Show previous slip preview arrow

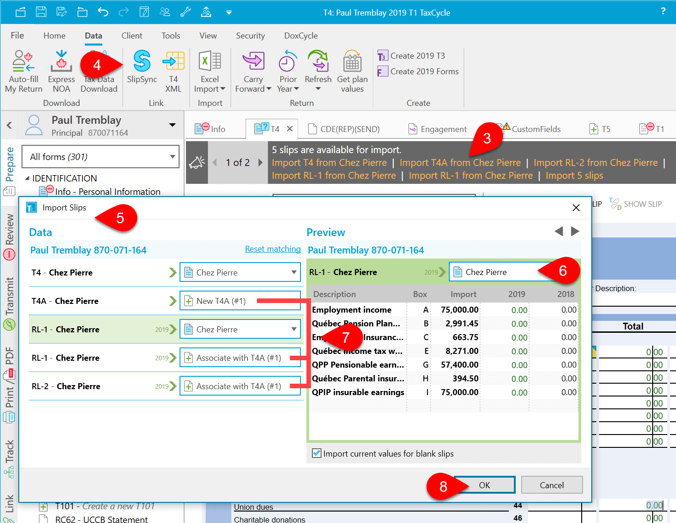(558, 231)
